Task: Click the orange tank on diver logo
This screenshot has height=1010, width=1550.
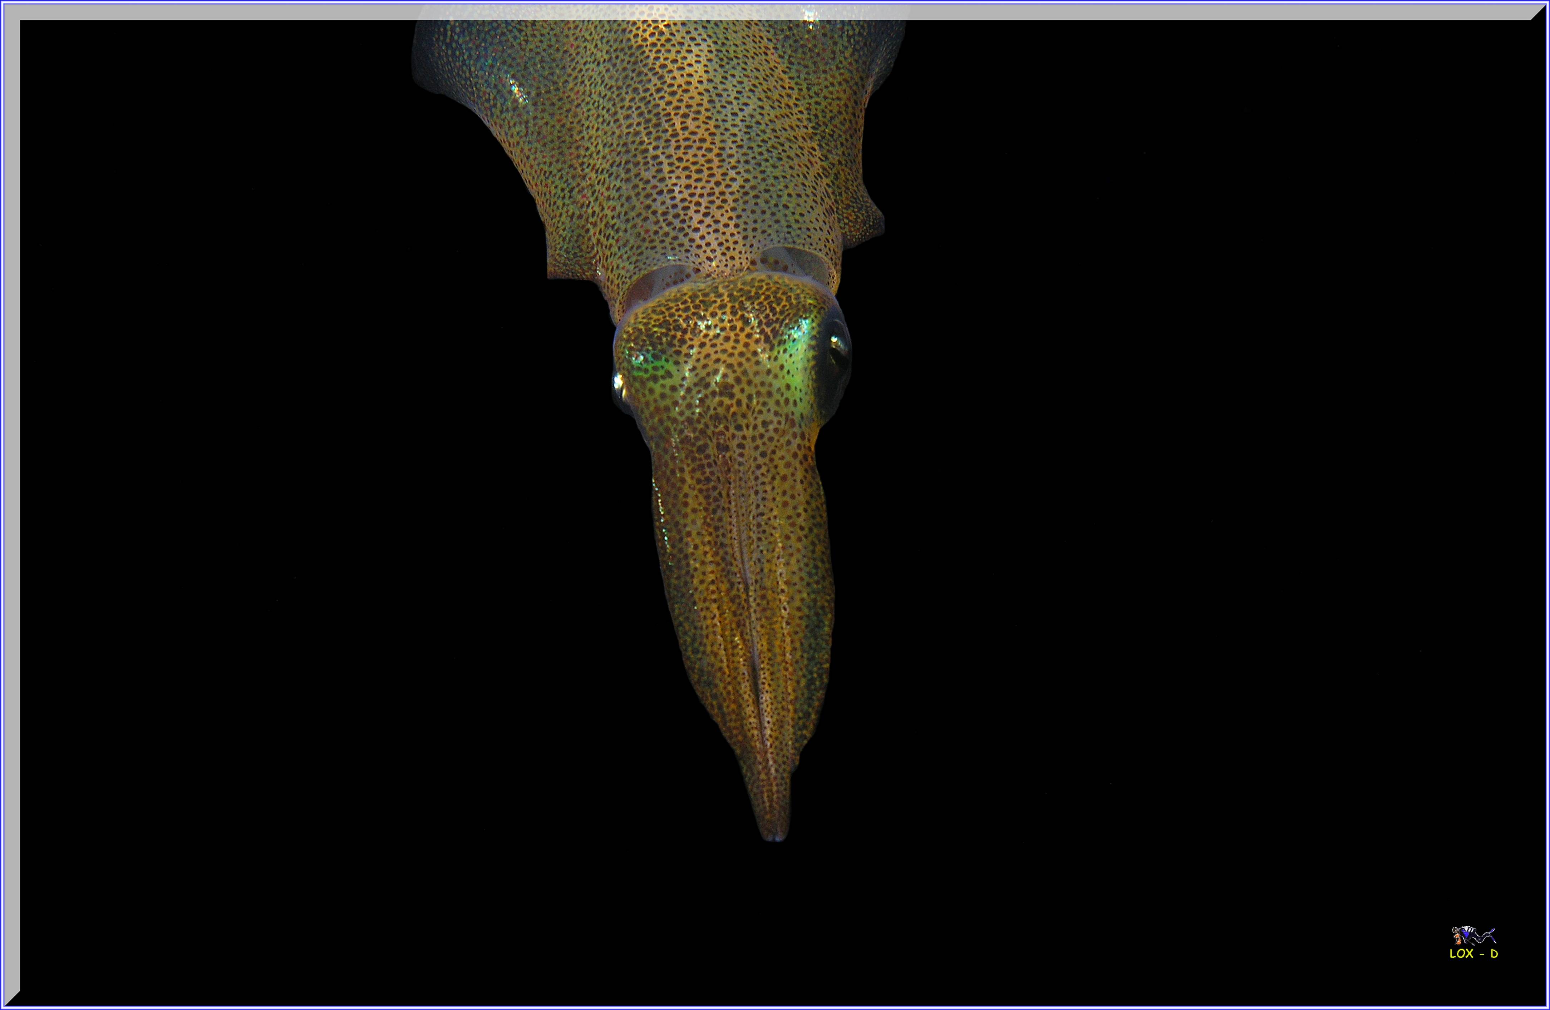Action: pyautogui.click(x=1458, y=939)
